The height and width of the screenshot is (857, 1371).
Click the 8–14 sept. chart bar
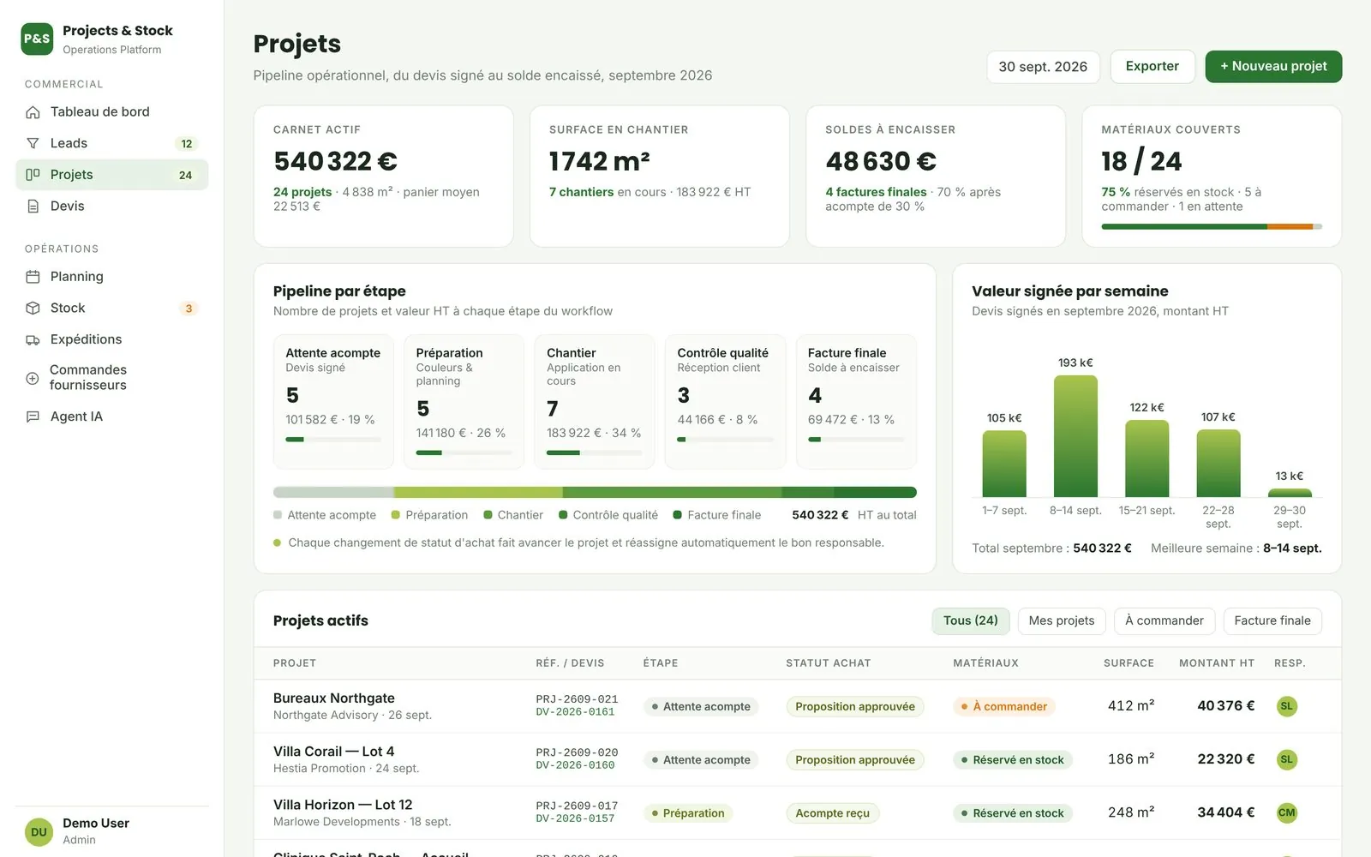click(x=1075, y=436)
